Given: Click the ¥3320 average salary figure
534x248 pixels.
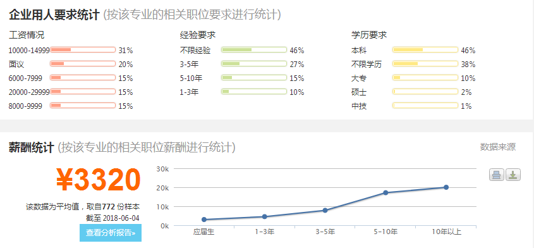Looking at the screenshot, I should 98,180.
